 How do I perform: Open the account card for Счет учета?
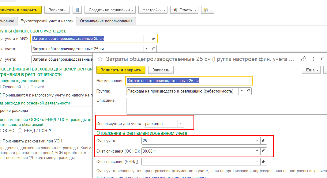click(264, 141)
